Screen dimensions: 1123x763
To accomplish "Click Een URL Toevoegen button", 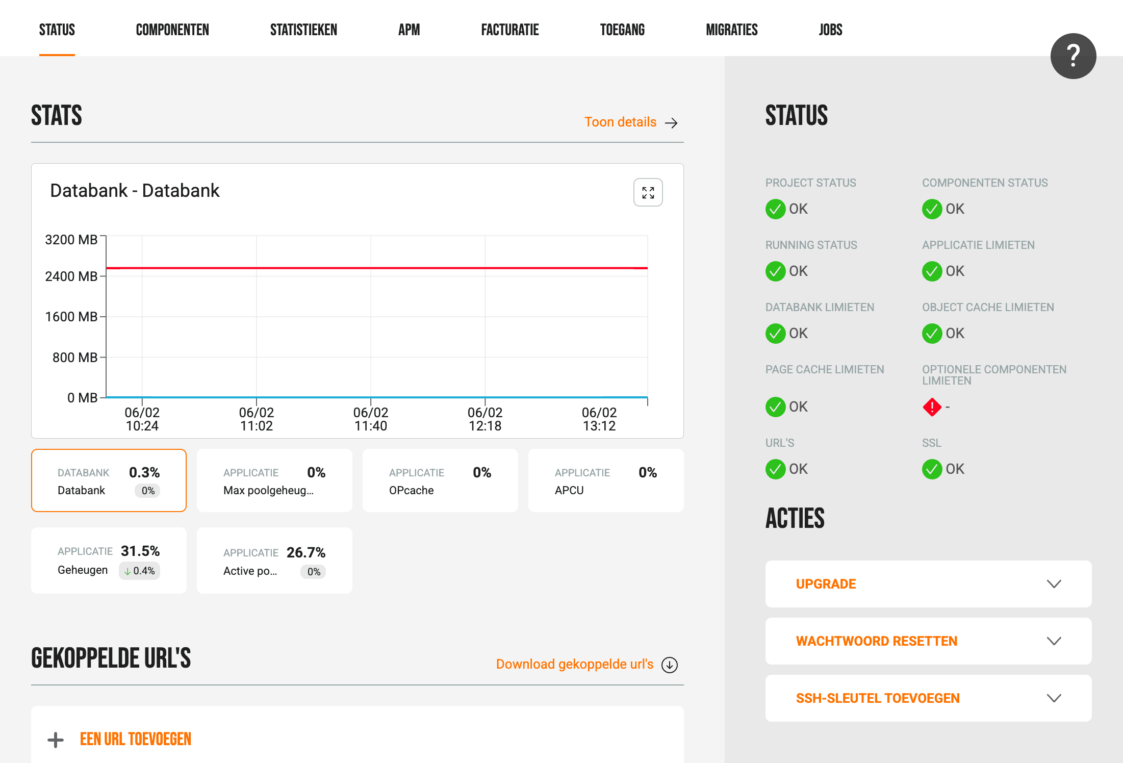I will click(136, 740).
